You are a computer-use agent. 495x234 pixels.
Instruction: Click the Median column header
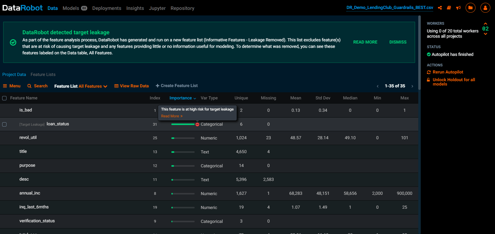click(x=350, y=98)
